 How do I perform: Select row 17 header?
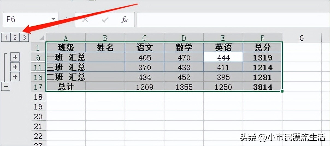[38, 87]
